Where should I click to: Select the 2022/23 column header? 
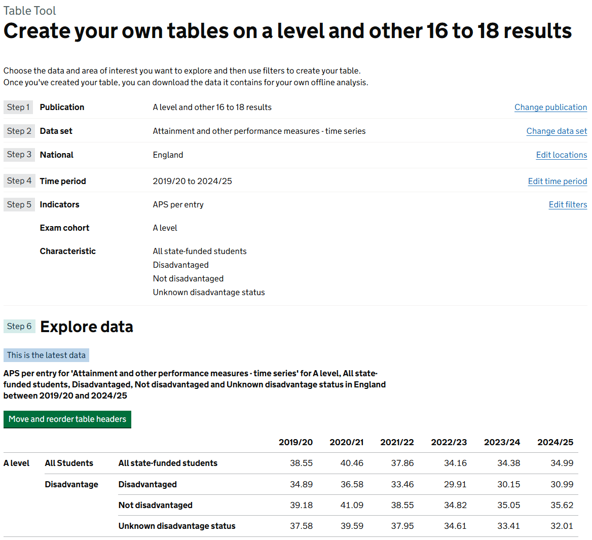pos(449,442)
